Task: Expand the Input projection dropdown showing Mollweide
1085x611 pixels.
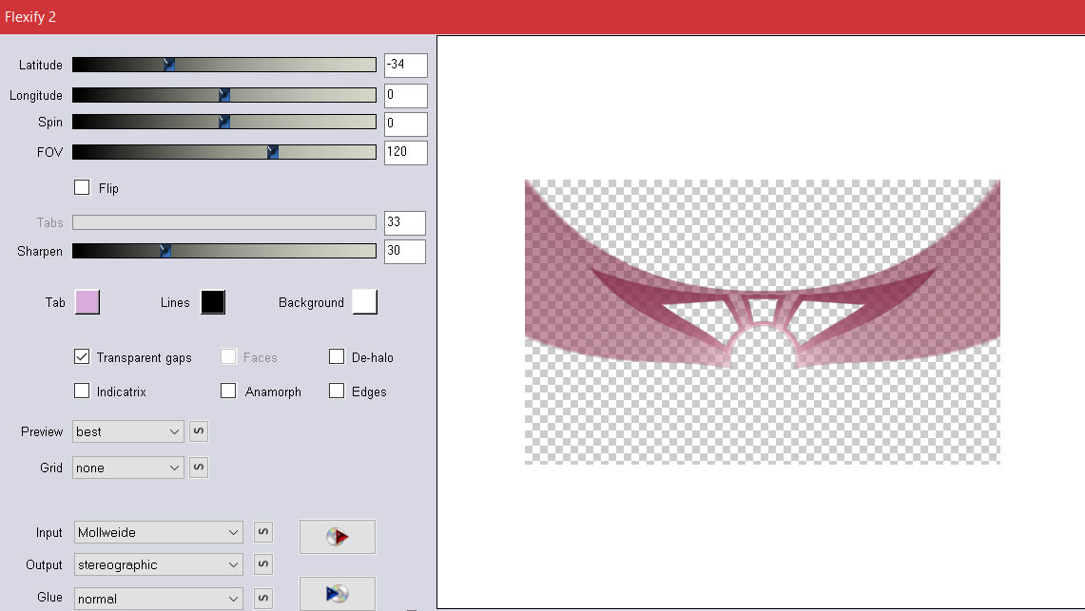Action: [158, 532]
